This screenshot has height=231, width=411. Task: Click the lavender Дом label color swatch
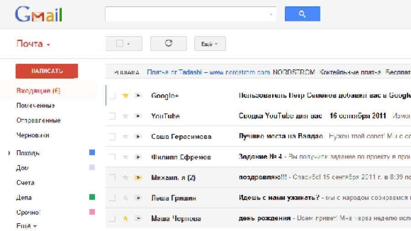[92, 168]
